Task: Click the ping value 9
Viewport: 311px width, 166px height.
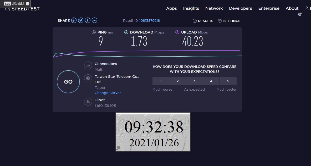Action: click(101, 41)
